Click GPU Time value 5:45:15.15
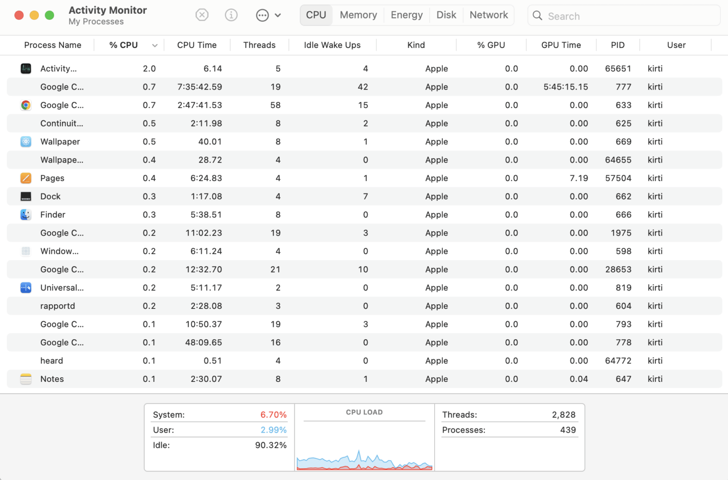Screen dimensions: 728x480 (x=566, y=87)
